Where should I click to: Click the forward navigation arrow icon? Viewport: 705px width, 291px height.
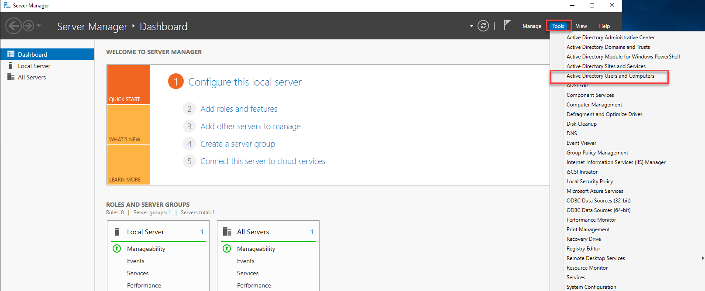click(28, 26)
